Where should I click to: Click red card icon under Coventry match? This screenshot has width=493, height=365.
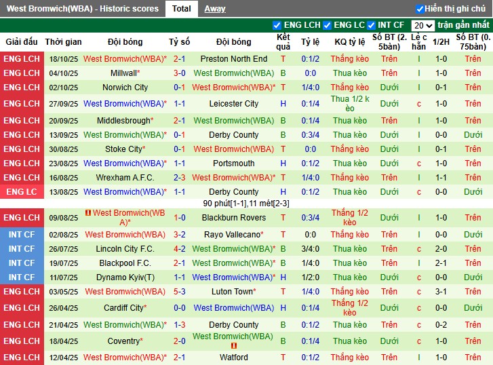point(233,346)
